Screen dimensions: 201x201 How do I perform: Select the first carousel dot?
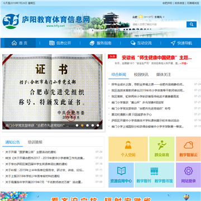(x=77, y=126)
